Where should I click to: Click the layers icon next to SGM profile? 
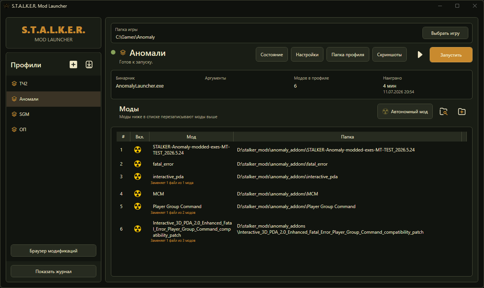coord(14,114)
